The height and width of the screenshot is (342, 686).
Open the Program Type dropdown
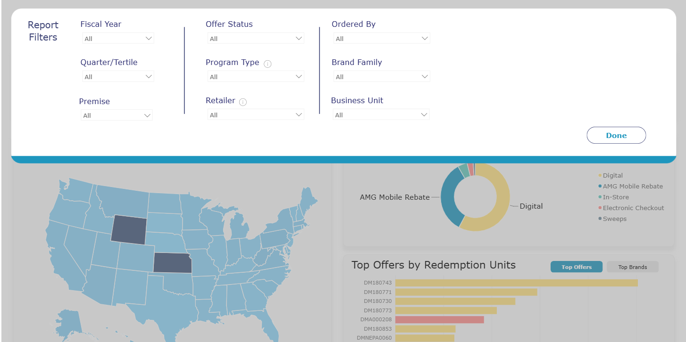256,77
